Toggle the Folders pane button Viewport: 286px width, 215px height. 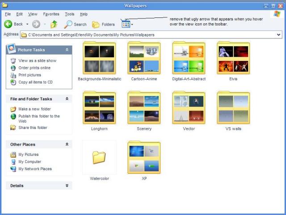pyautogui.click(x=103, y=25)
